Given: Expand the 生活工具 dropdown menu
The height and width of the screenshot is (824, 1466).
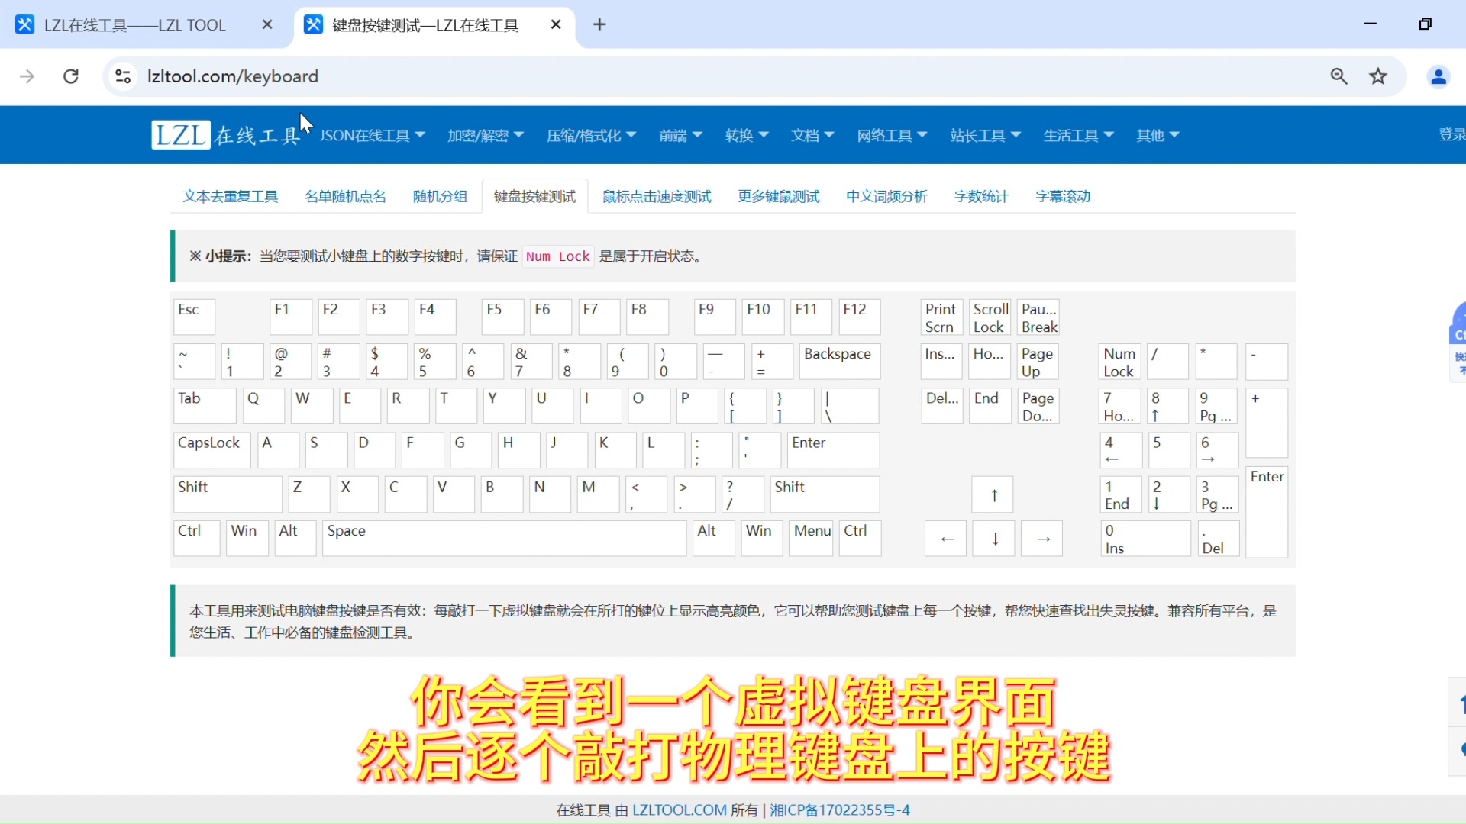Looking at the screenshot, I should click(1078, 135).
